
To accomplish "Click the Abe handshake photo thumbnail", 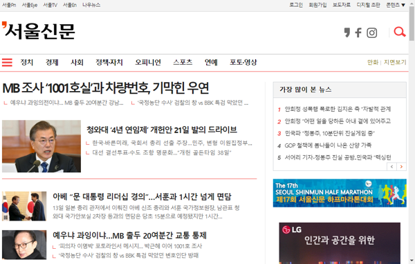I will 24,206.
